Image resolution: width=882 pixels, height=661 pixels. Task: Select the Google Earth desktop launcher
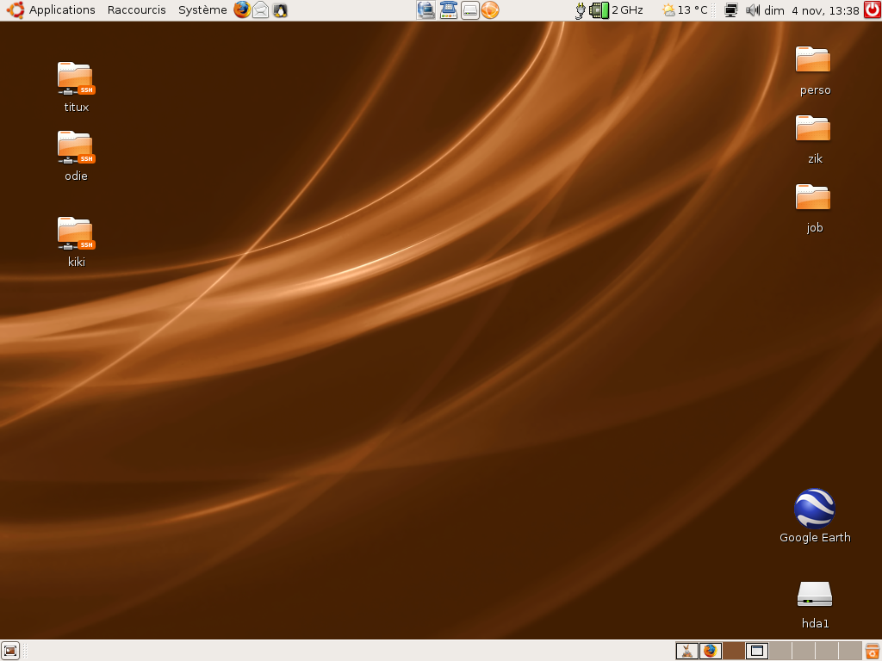[x=815, y=516]
